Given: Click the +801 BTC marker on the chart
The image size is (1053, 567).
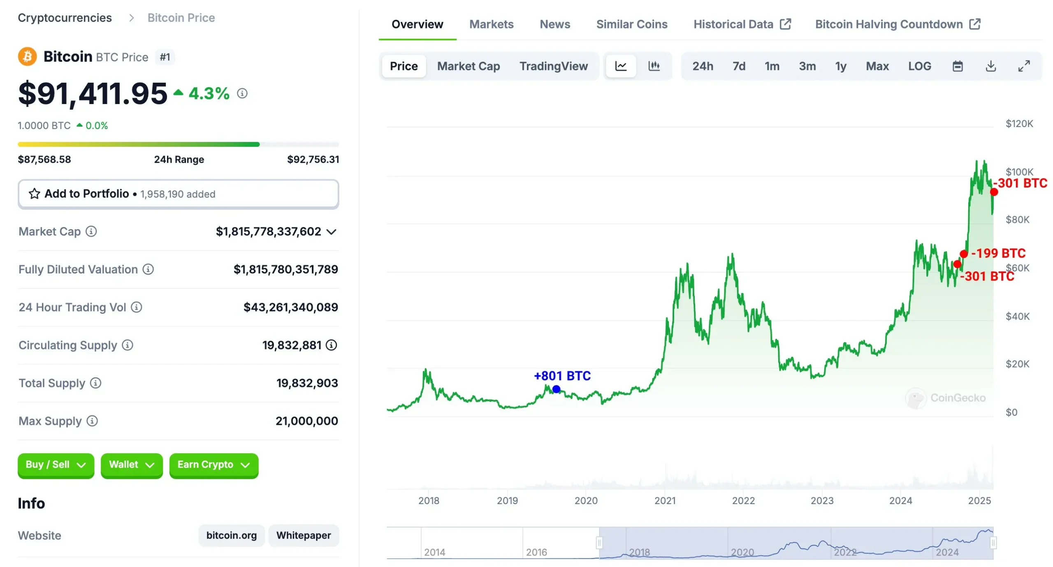Looking at the screenshot, I should (x=556, y=389).
